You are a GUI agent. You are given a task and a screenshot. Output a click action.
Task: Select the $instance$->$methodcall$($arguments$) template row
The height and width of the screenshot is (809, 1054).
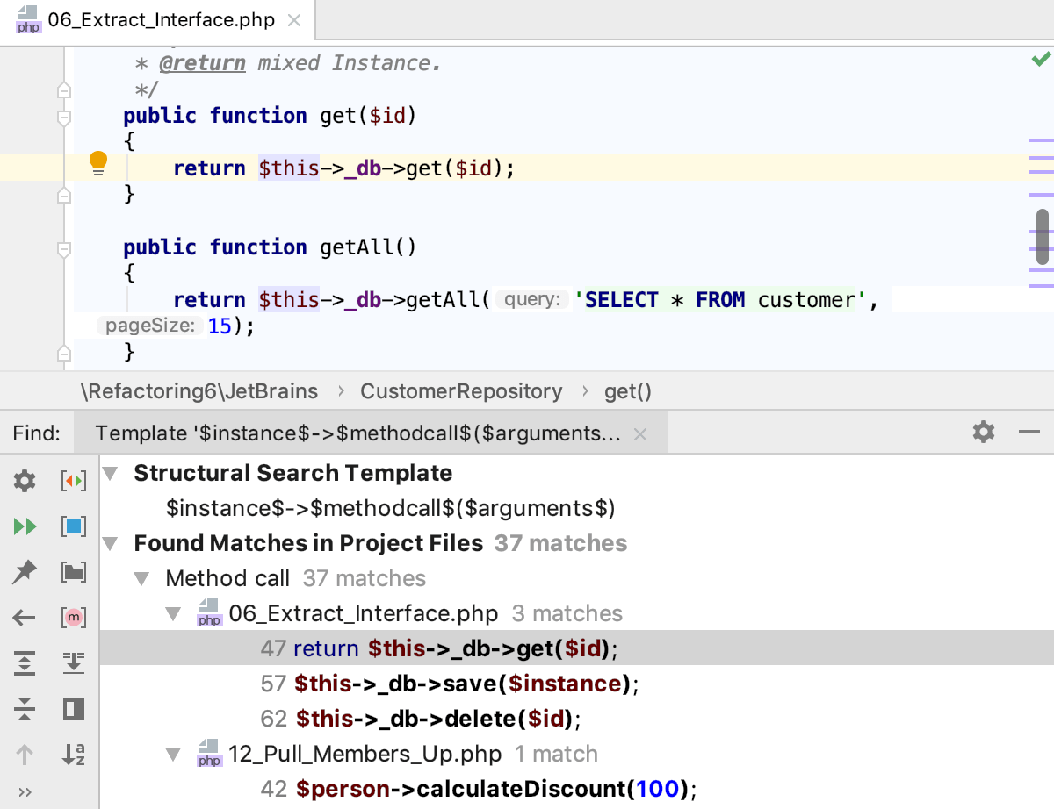click(x=577, y=508)
